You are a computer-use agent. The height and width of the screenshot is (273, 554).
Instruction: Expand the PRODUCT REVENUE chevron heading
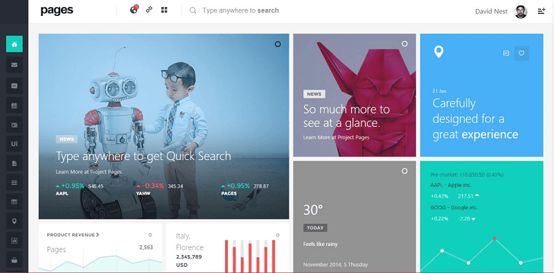tap(73, 235)
